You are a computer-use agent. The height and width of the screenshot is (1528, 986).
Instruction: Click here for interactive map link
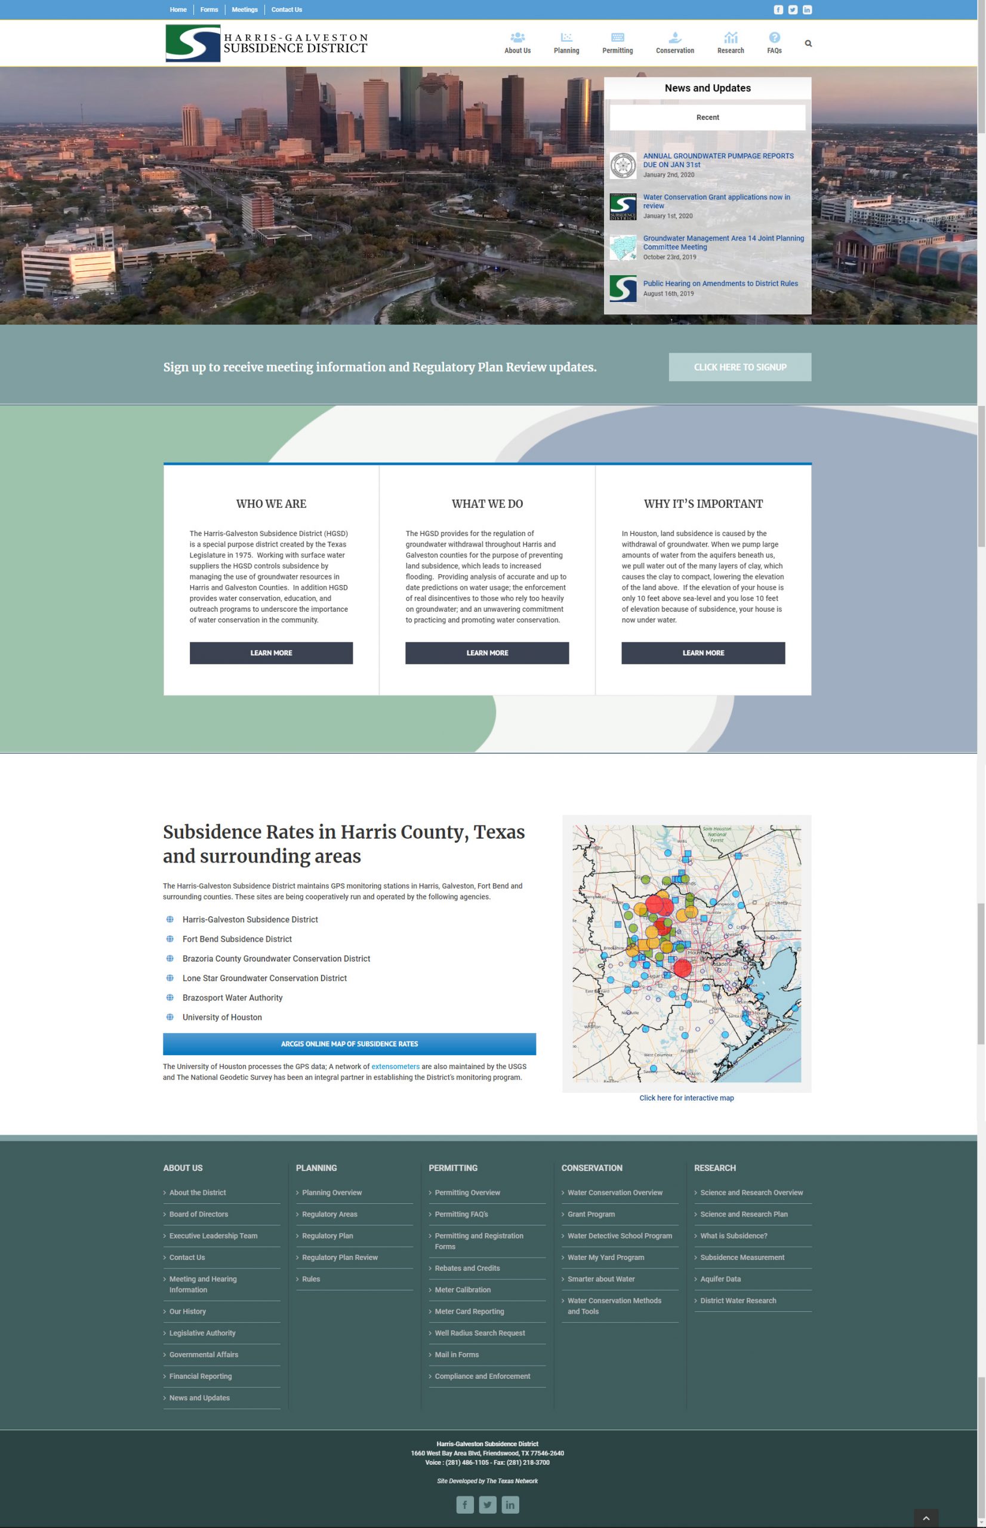[x=686, y=1097]
